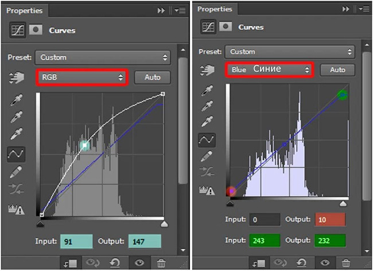Click smooth curve values icon in left panel
The image size is (373, 271).
[16, 189]
